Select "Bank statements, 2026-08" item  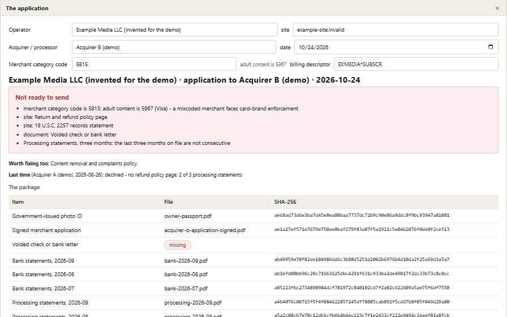43,275
